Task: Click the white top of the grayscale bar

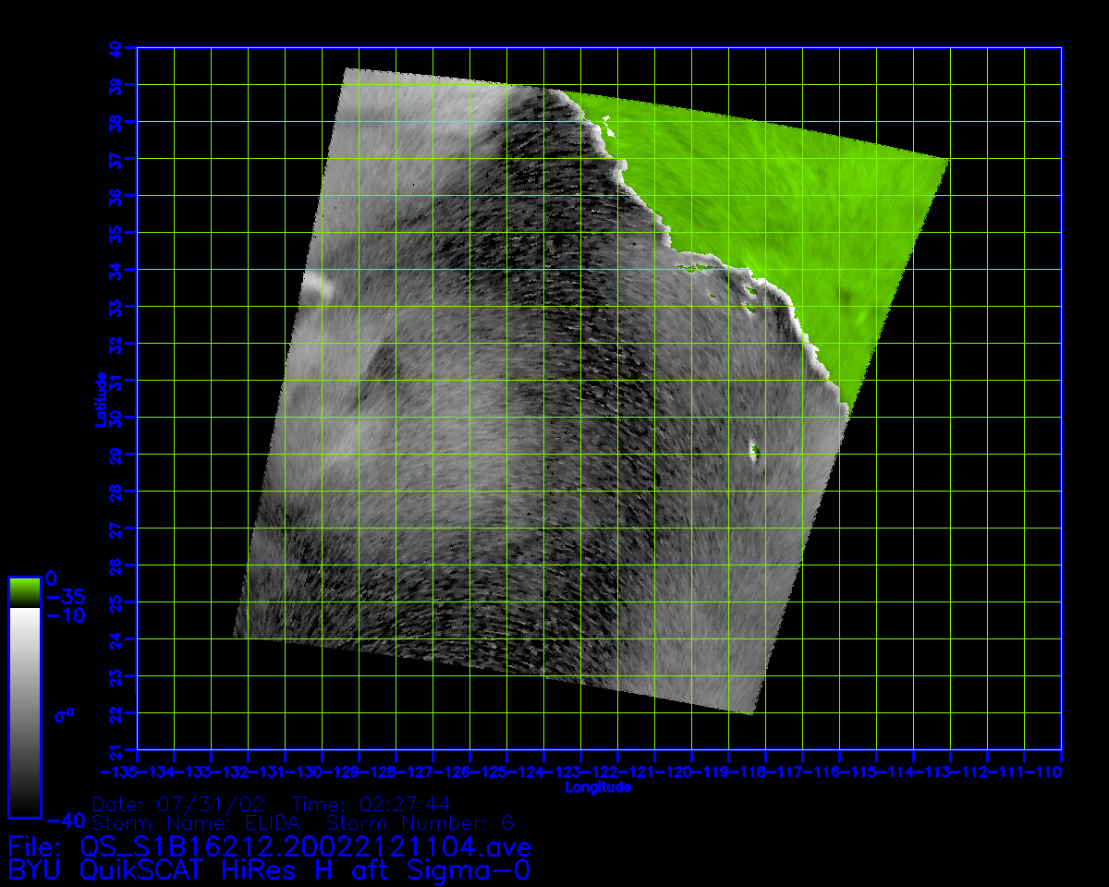Action: (24, 614)
